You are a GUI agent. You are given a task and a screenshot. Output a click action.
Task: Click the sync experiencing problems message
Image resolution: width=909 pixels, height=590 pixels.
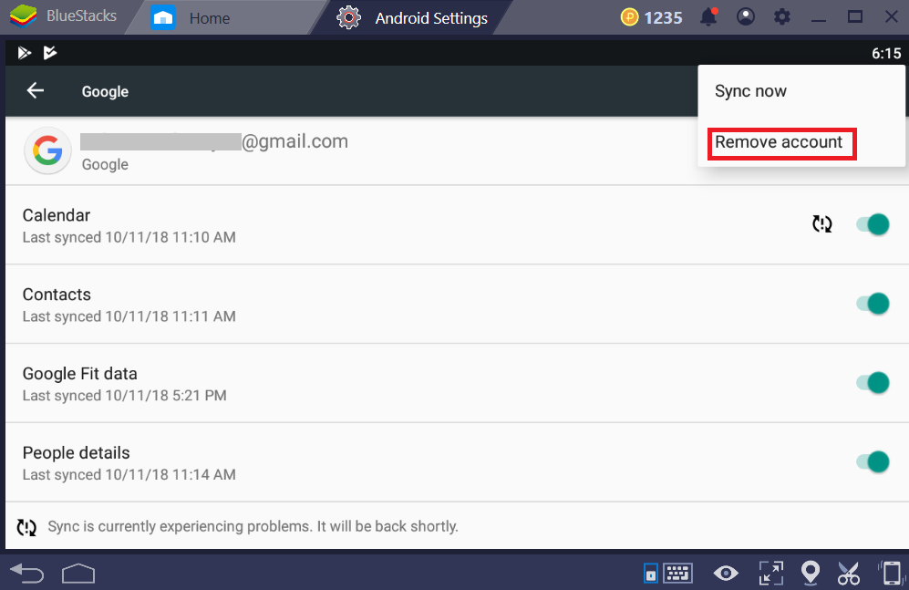click(253, 526)
